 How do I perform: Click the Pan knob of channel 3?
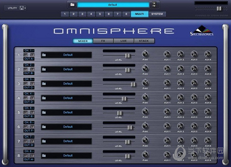tap(145, 83)
